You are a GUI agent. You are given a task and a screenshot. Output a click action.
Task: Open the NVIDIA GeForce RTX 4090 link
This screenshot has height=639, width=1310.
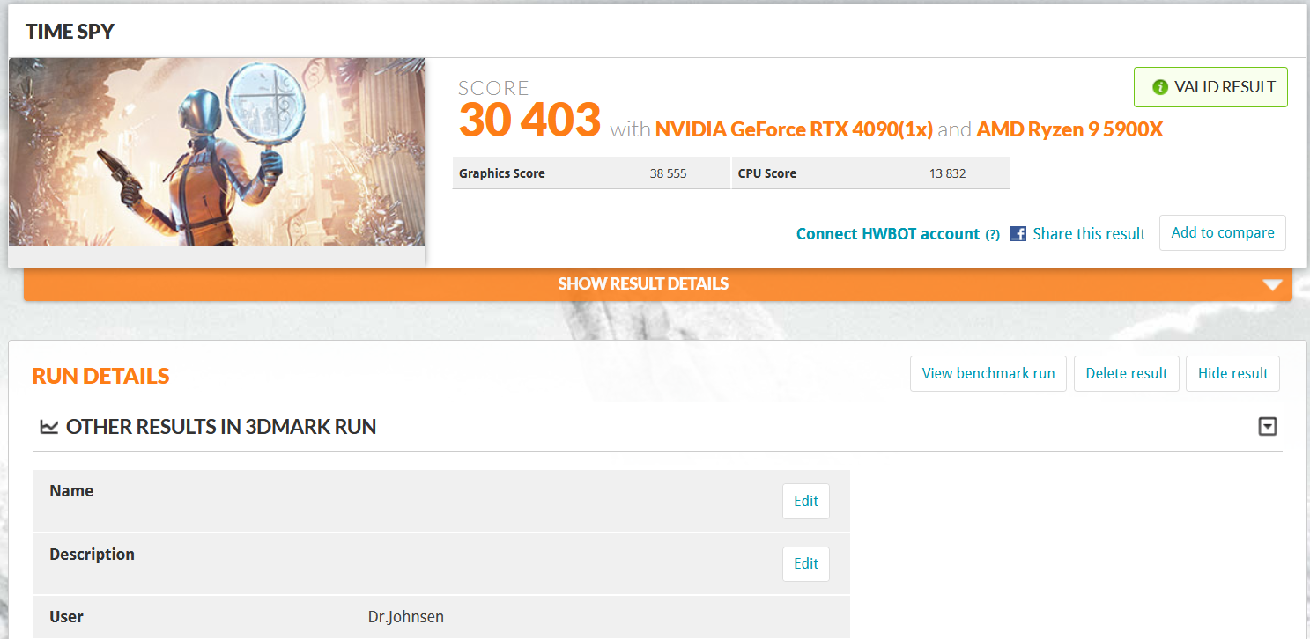coord(794,129)
